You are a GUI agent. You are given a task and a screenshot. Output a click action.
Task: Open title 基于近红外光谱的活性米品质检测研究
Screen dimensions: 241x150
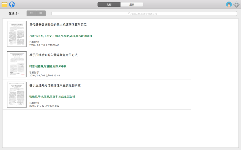tap(55, 85)
